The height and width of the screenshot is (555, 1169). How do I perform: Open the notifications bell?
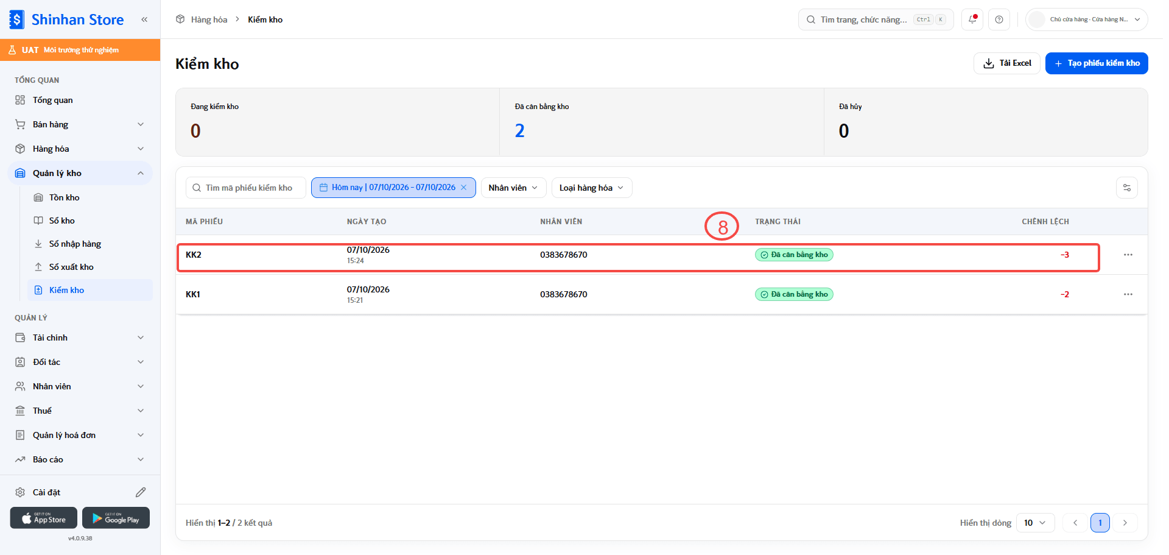pyautogui.click(x=972, y=19)
